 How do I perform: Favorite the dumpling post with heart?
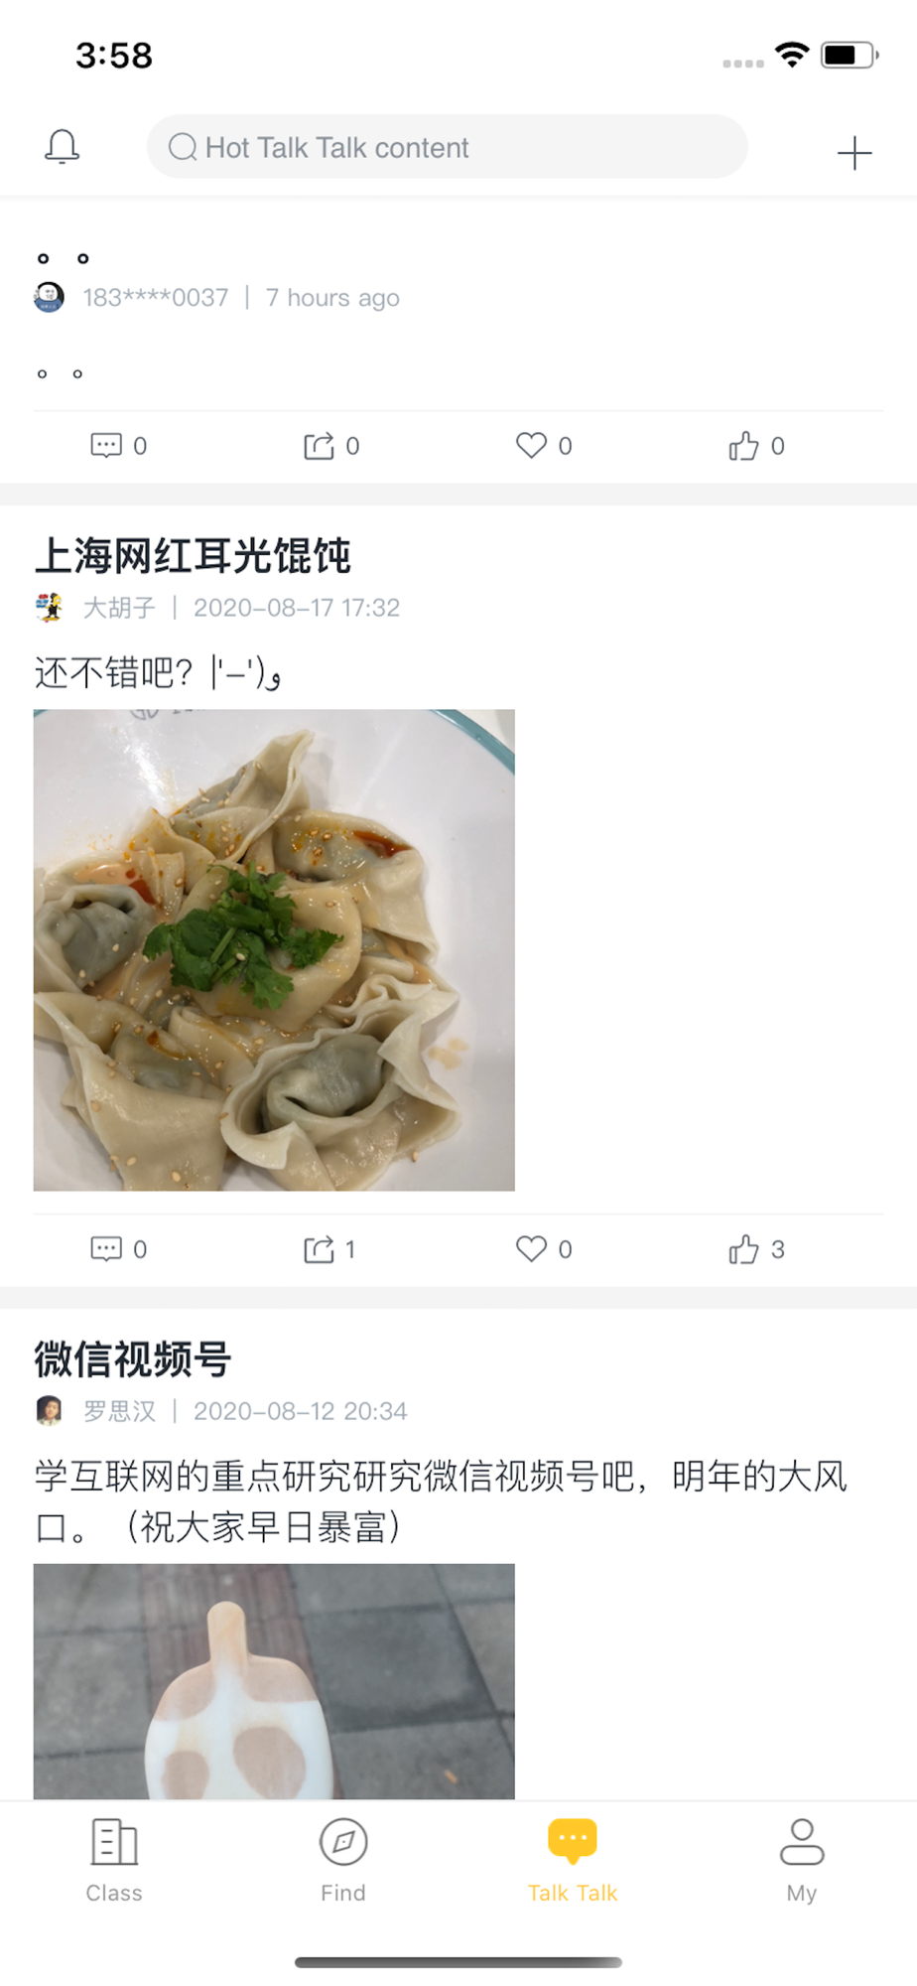(x=544, y=1248)
